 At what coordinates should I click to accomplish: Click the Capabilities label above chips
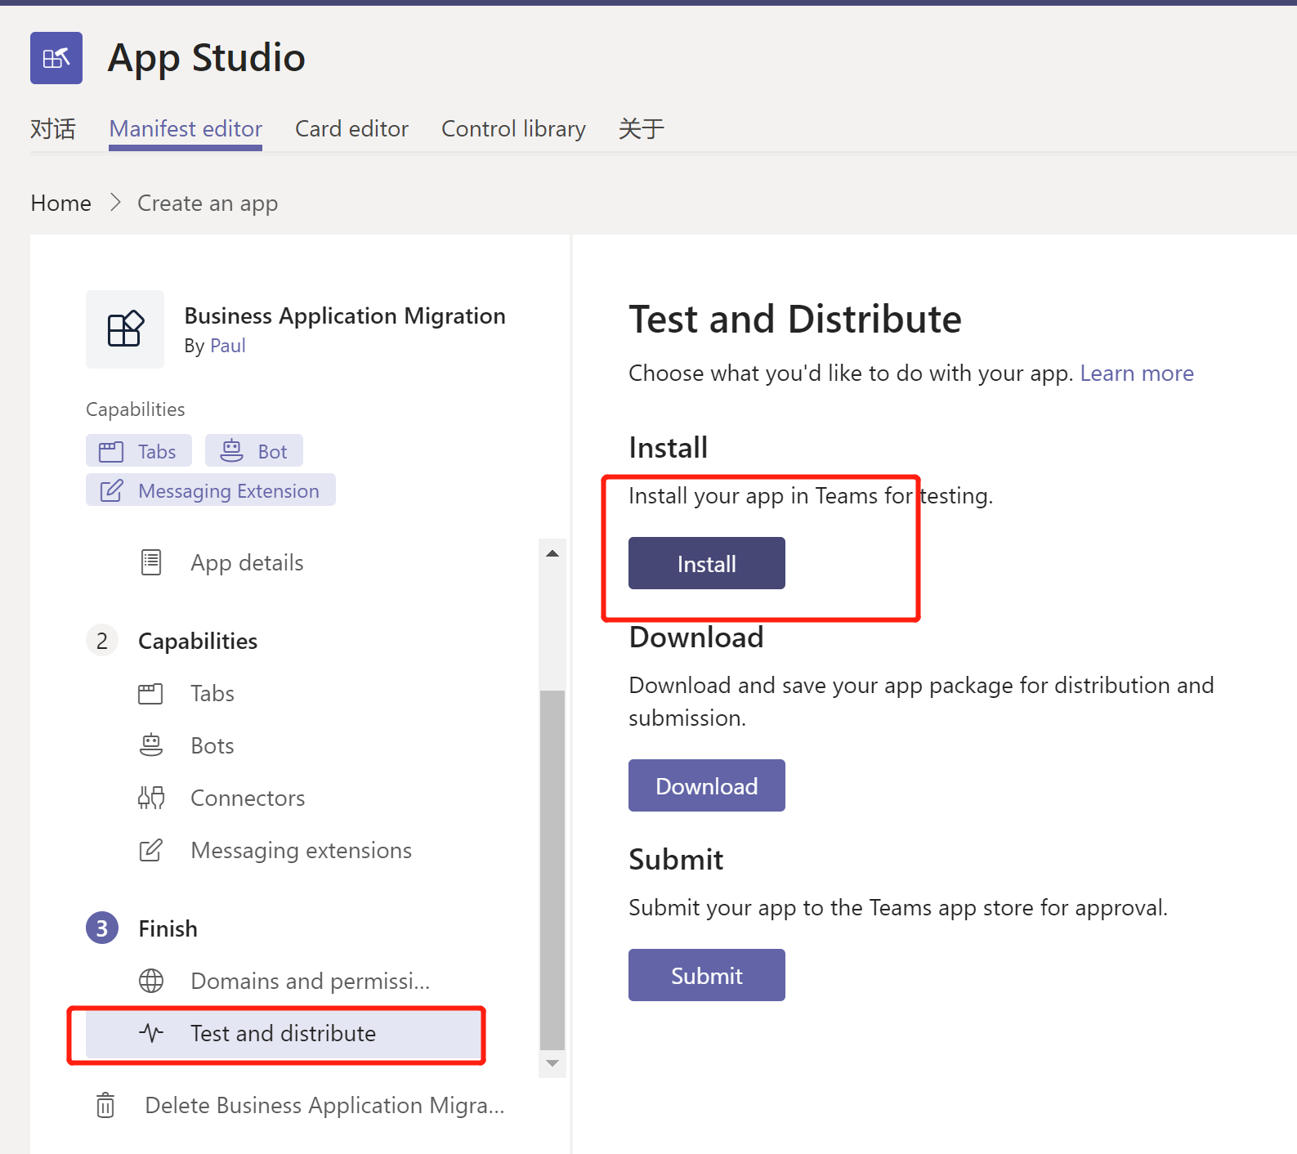tap(136, 409)
